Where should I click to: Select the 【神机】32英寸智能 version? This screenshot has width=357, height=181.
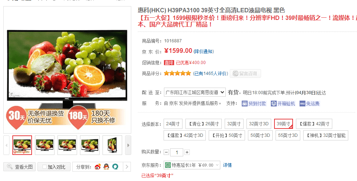326,135
